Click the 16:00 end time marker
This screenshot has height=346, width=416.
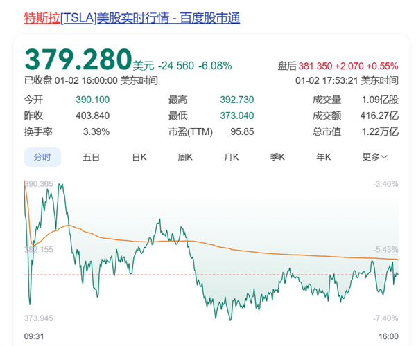click(x=389, y=336)
